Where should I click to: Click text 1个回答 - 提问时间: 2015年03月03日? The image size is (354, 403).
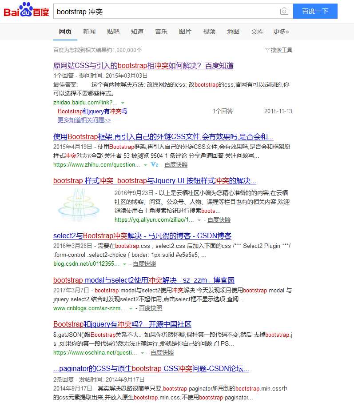click(100, 76)
